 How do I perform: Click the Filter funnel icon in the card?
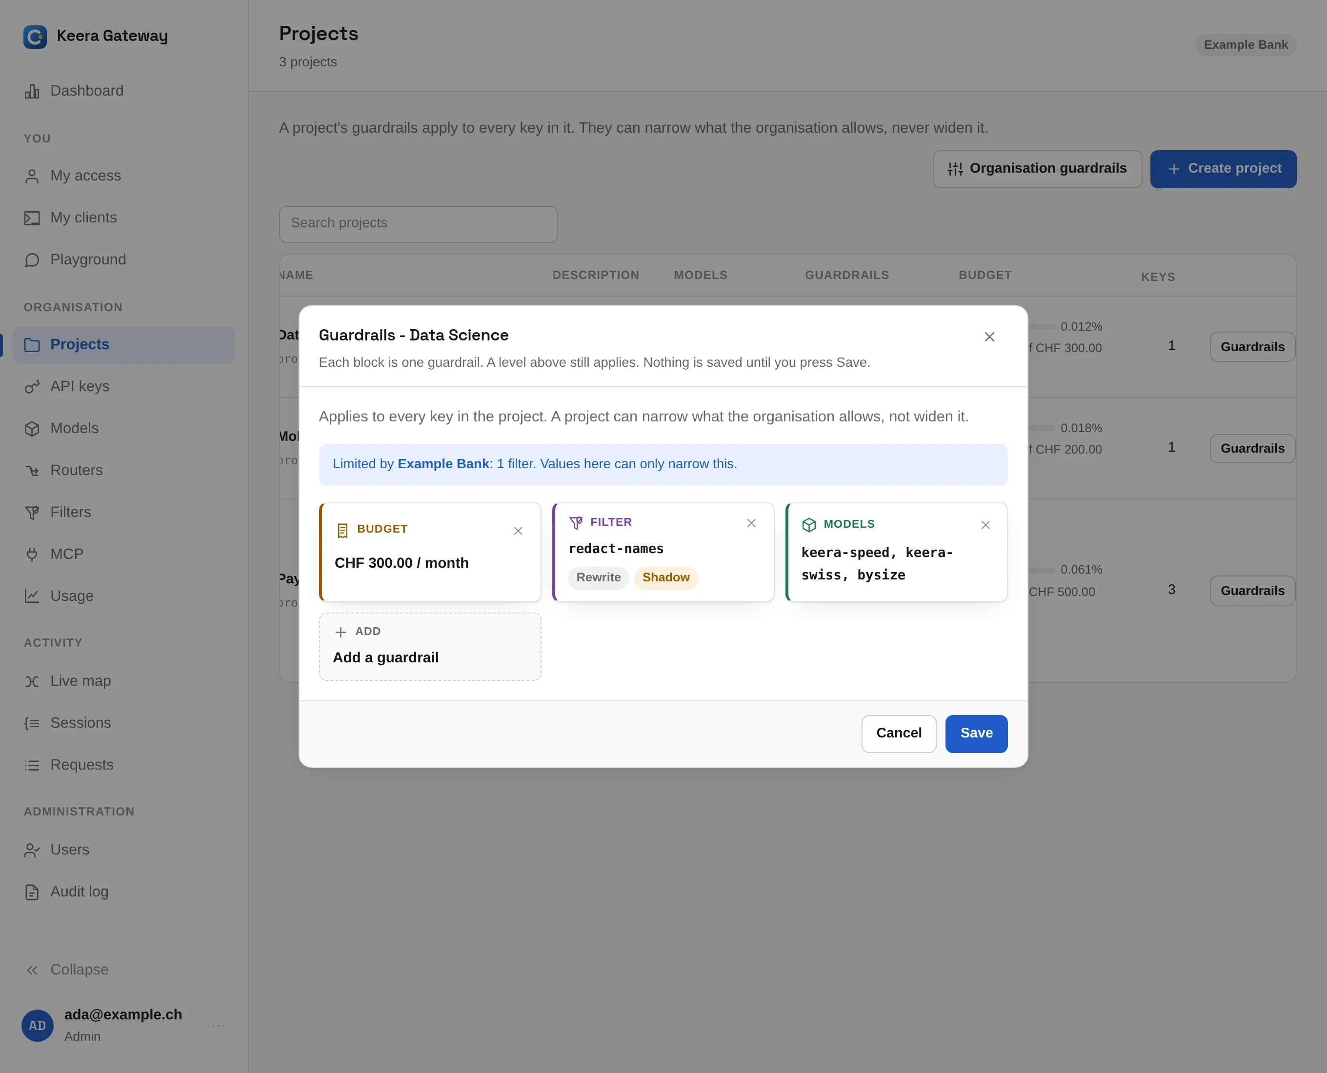[576, 523]
